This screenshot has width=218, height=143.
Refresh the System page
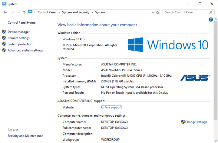point(157,12)
